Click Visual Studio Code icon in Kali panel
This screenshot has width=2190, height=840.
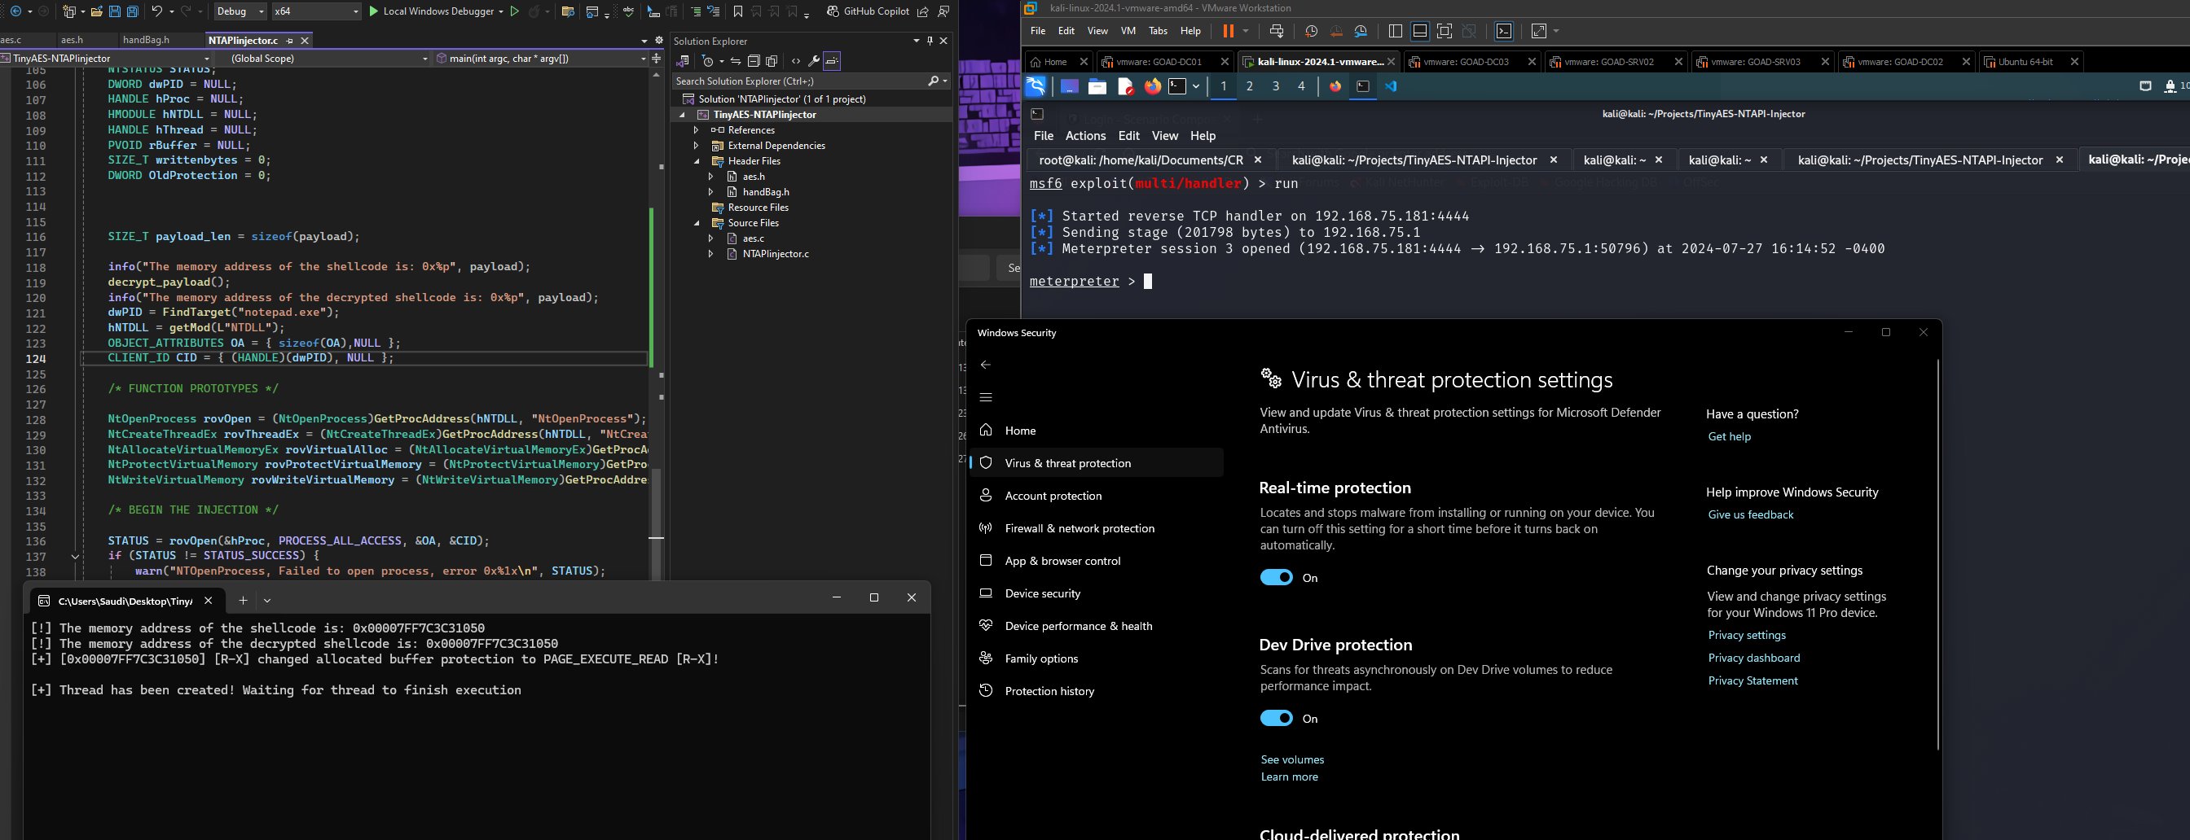(x=1390, y=85)
